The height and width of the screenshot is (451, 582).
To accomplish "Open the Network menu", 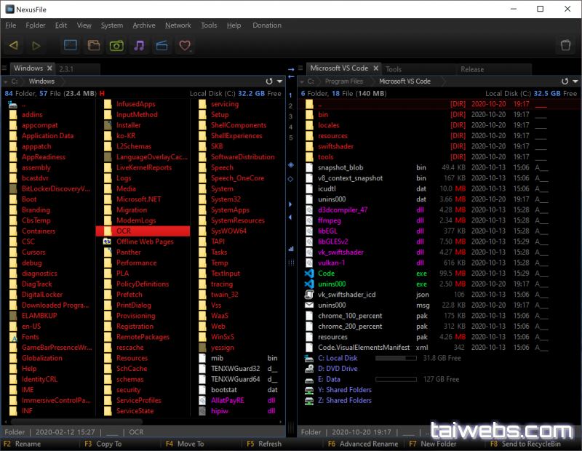I will click(178, 25).
